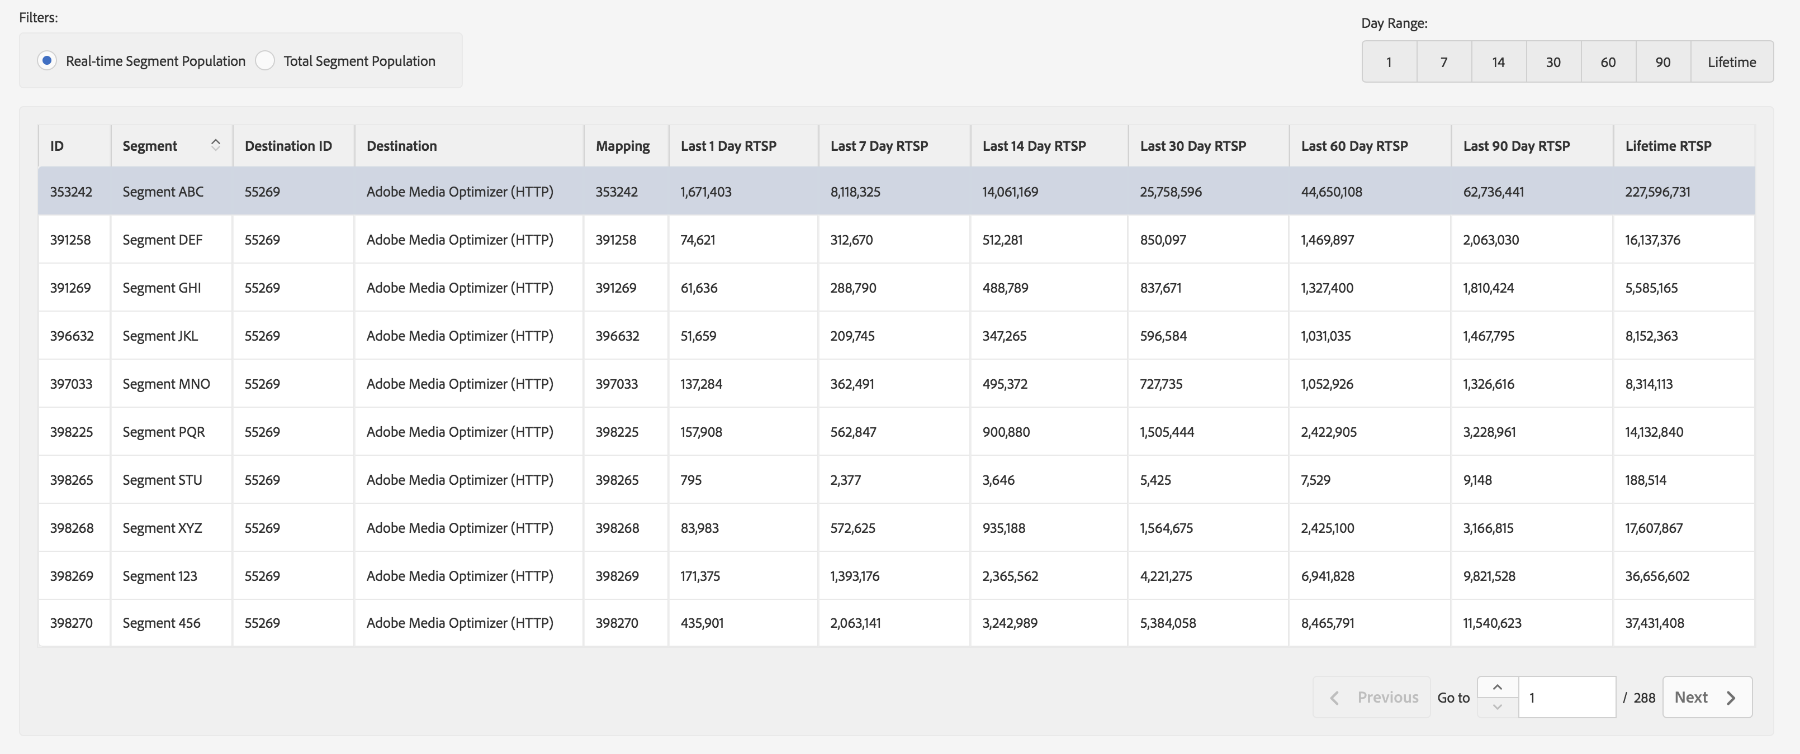
Task: Switch day range to 30
Action: [1553, 62]
